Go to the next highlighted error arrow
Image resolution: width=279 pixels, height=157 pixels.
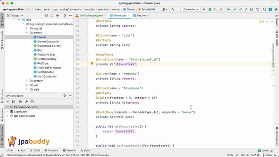tap(272, 21)
